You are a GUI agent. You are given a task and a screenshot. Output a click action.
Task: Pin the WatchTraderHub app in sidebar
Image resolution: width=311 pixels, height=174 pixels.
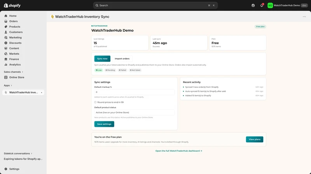point(42,92)
